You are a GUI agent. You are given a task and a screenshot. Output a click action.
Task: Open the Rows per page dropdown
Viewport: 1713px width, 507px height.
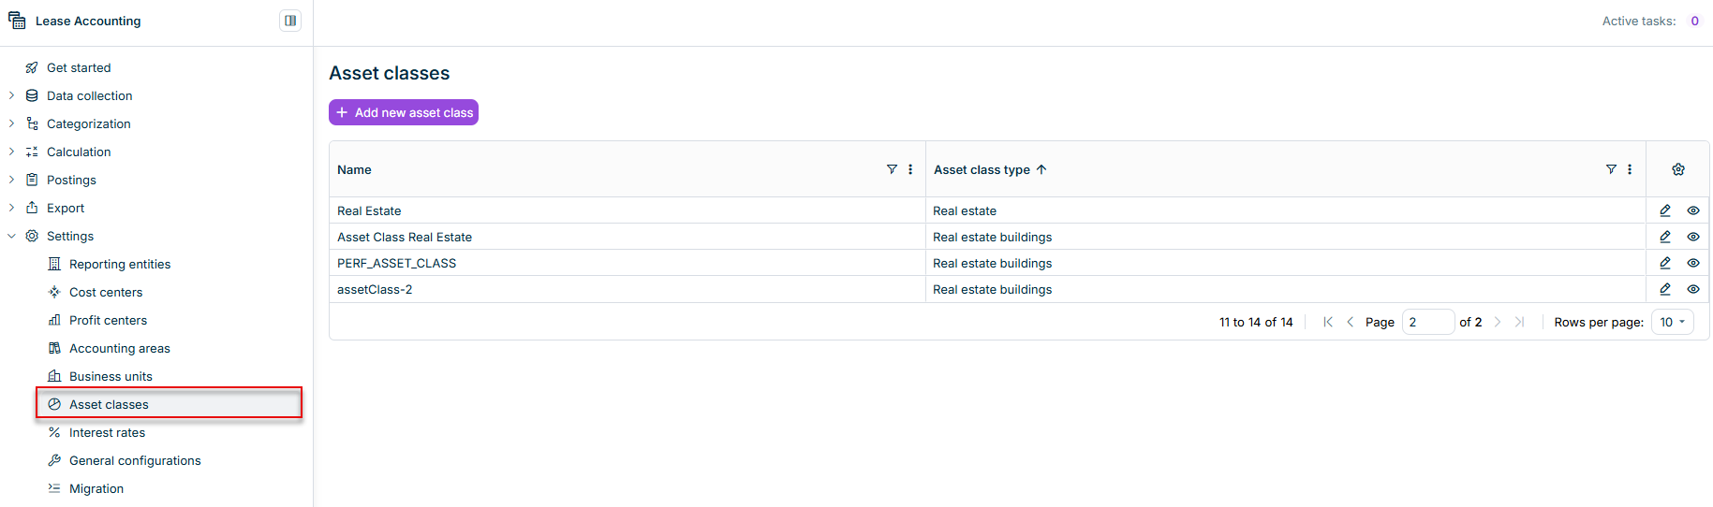[1673, 322]
